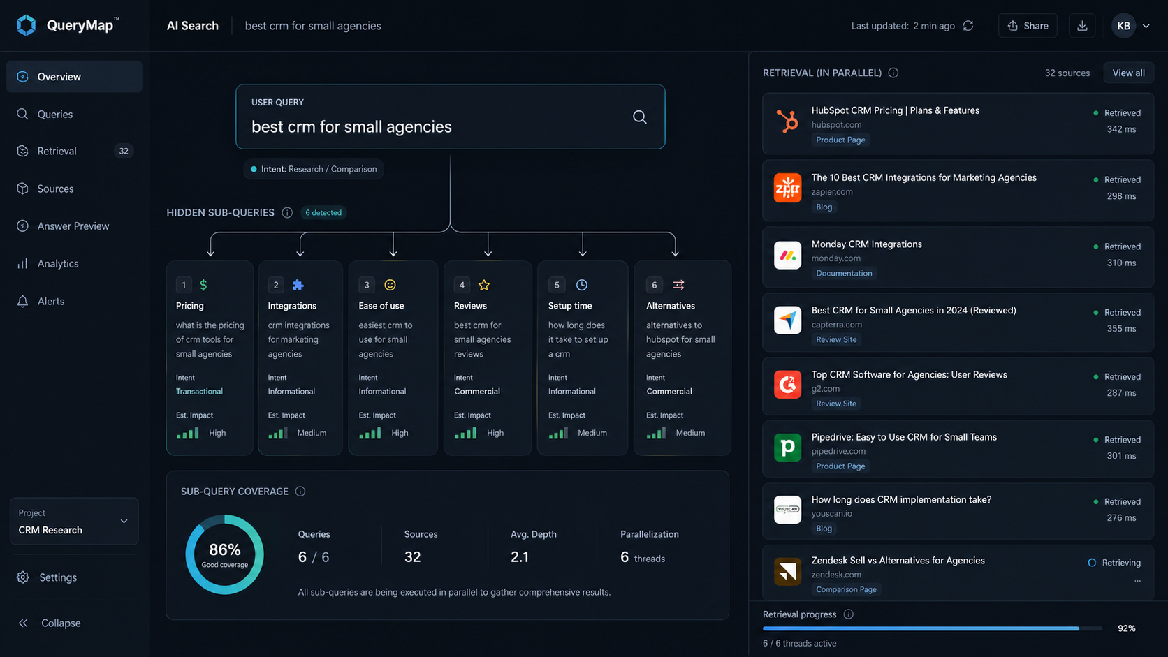Click the Alerts bell icon
The height and width of the screenshot is (657, 1168).
tap(22, 301)
